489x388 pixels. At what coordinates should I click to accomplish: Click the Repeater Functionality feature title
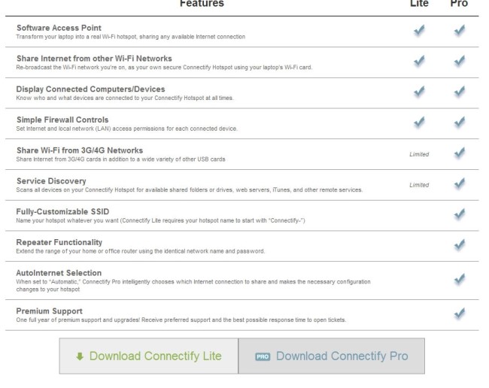[61, 242]
